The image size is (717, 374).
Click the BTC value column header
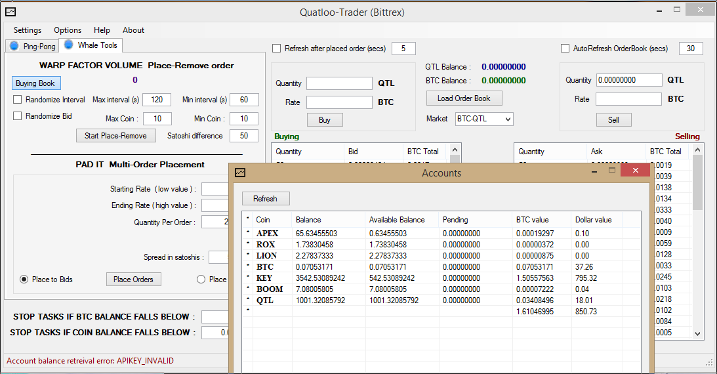542,219
